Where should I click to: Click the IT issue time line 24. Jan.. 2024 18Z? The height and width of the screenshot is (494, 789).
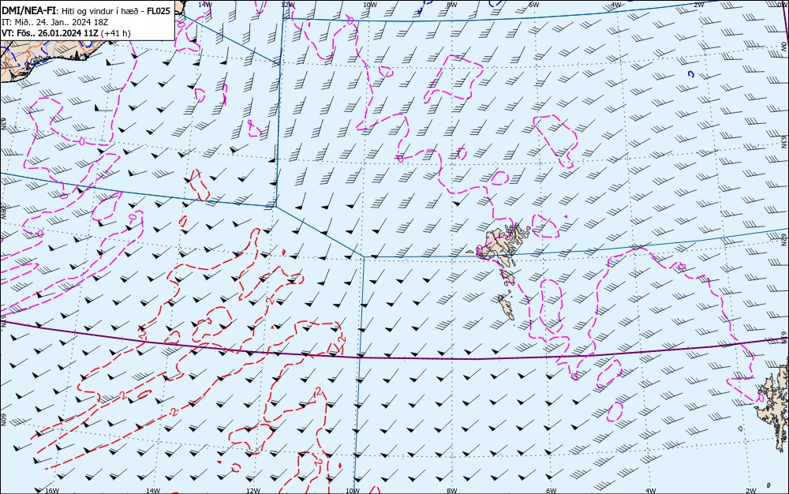pos(55,22)
